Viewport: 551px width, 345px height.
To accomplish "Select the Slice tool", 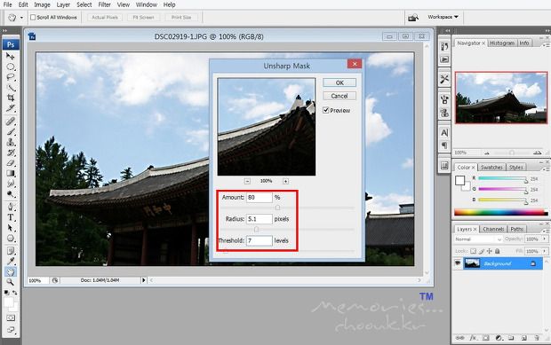I will coord(11,107).
